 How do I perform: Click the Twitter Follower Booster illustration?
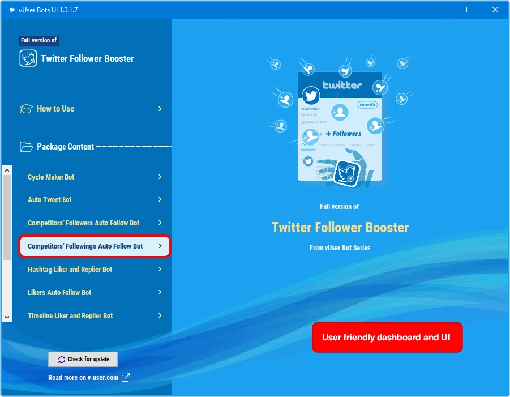point(340,121)
